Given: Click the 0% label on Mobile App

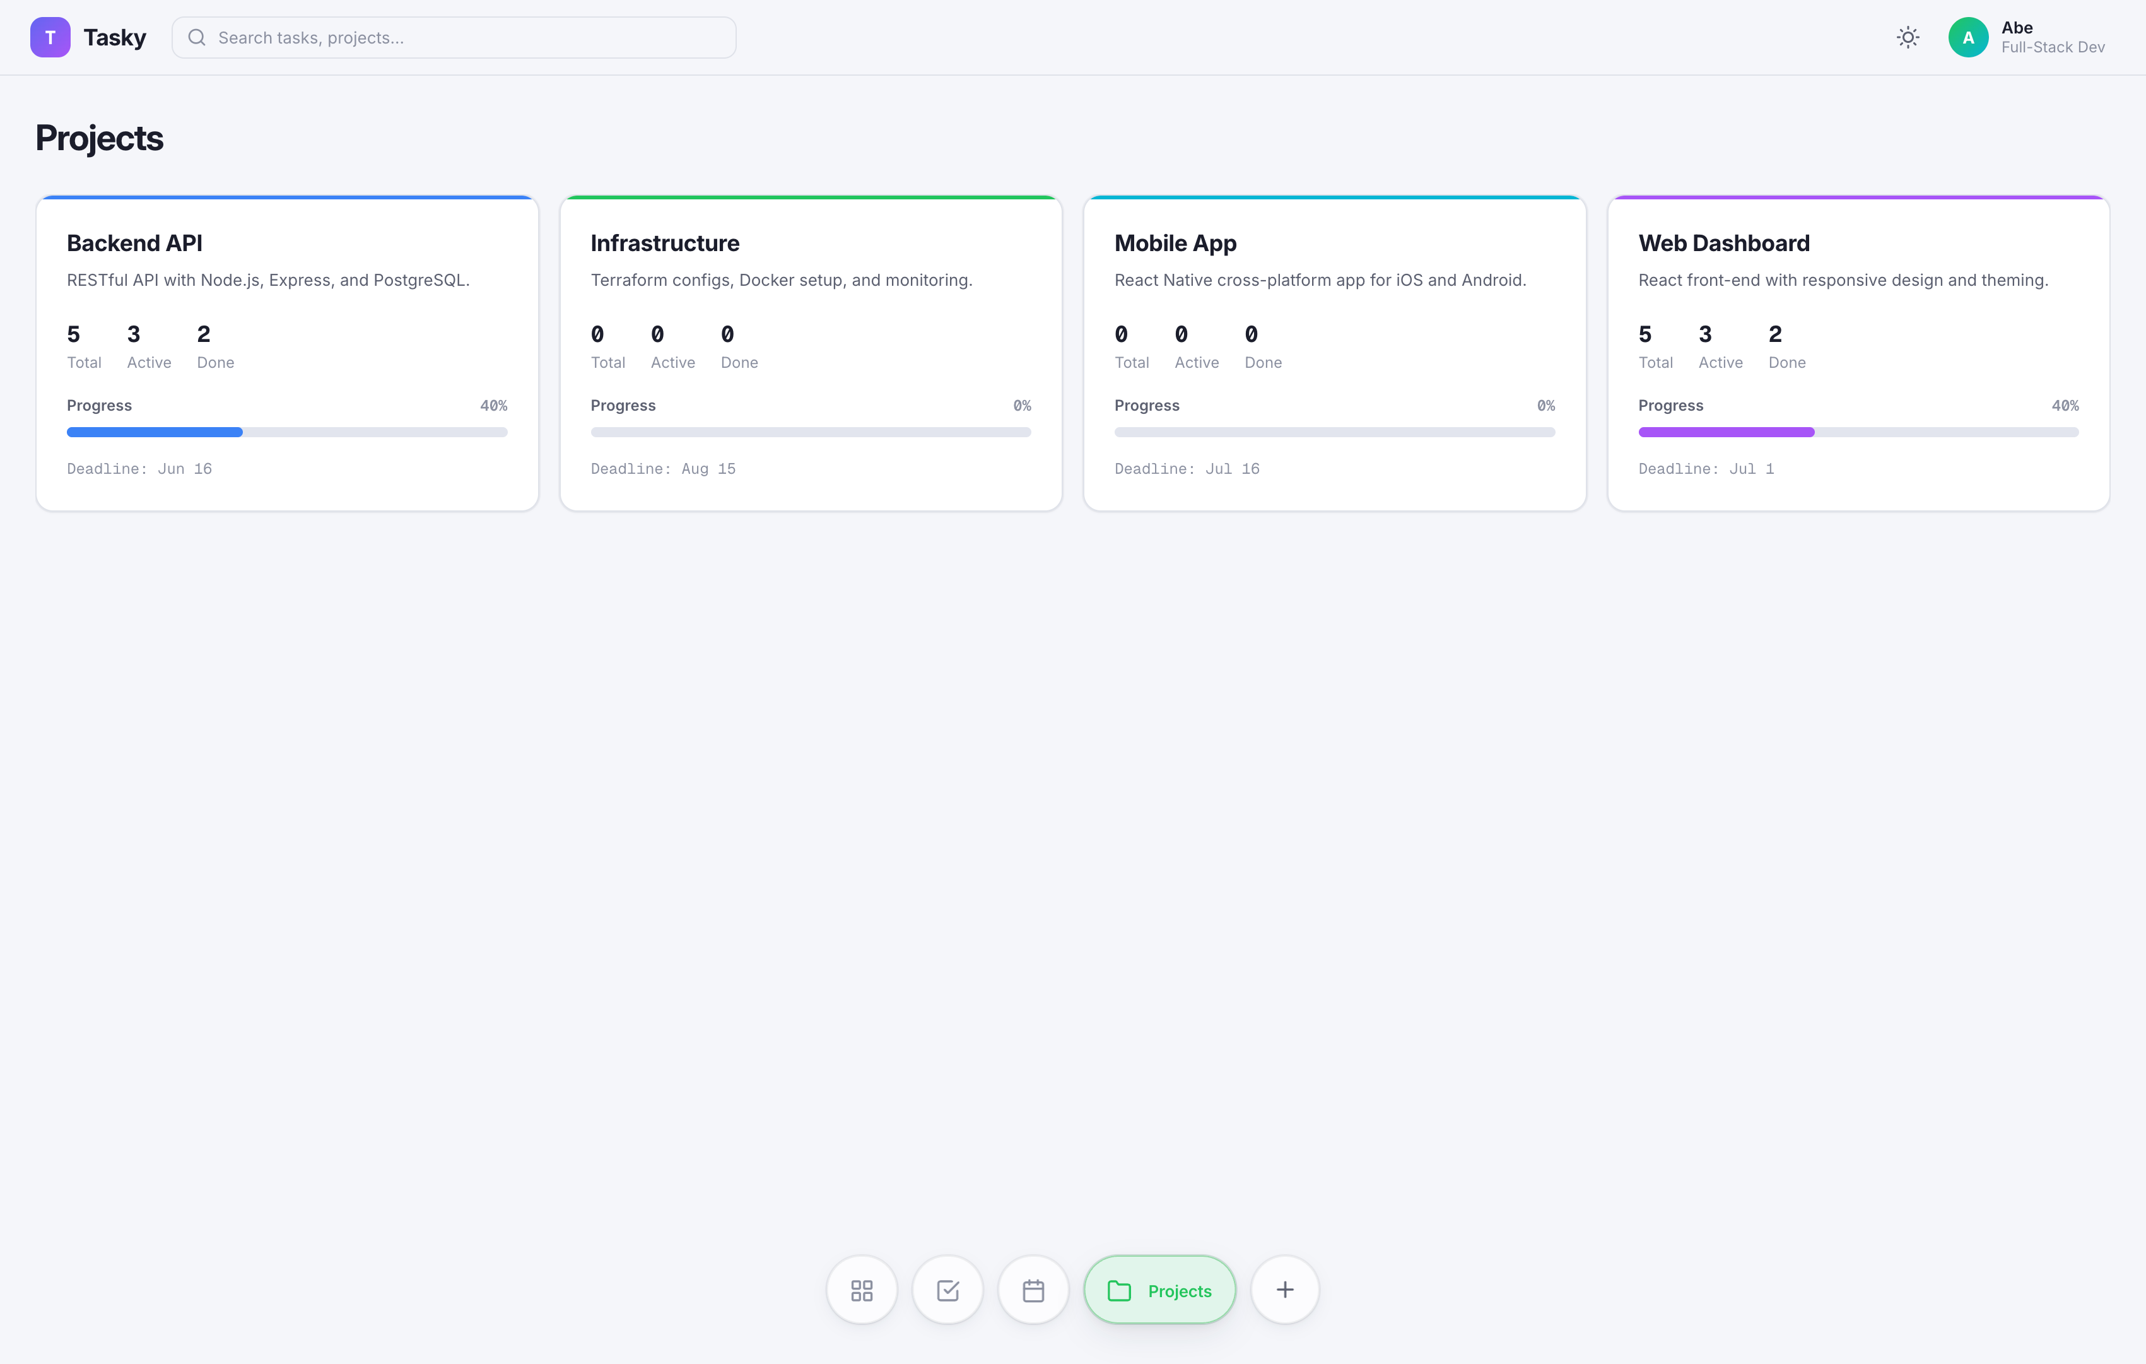Looking at the screenshot, I should click(x=1545, y=406).
